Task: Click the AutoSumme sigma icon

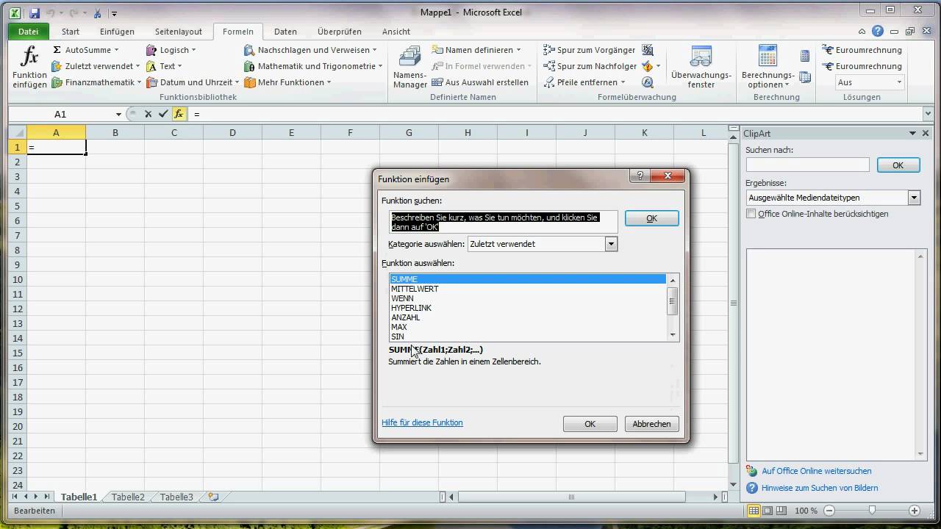Action: tap(57, 50)
